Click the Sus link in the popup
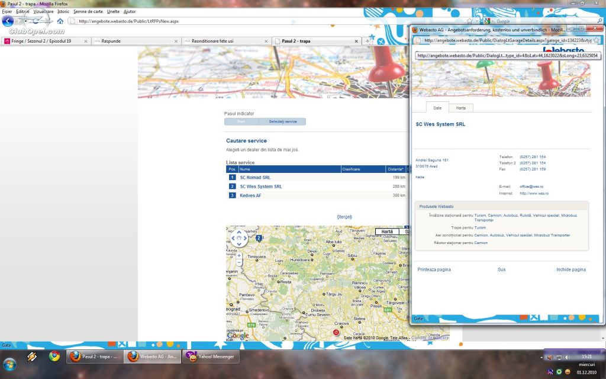 pos(502,269)
